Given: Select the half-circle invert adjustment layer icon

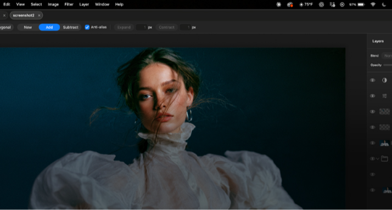Looking at the screenshot, I should tap(384, 80).
